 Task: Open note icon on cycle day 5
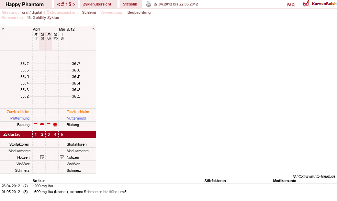pos(62,157)
